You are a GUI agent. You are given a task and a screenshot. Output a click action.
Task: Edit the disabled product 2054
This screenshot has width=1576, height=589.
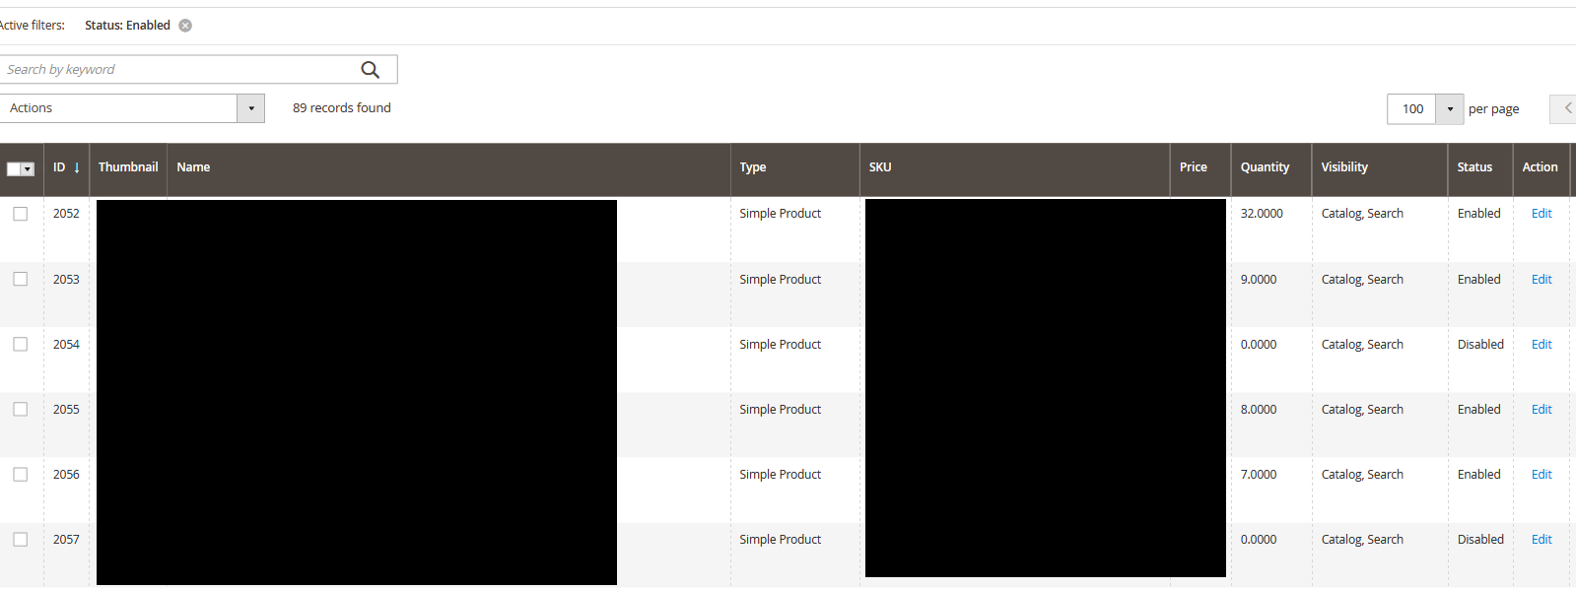click(1541, 344)
